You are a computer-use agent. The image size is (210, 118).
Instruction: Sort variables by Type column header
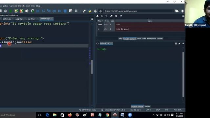click(107, 21)
